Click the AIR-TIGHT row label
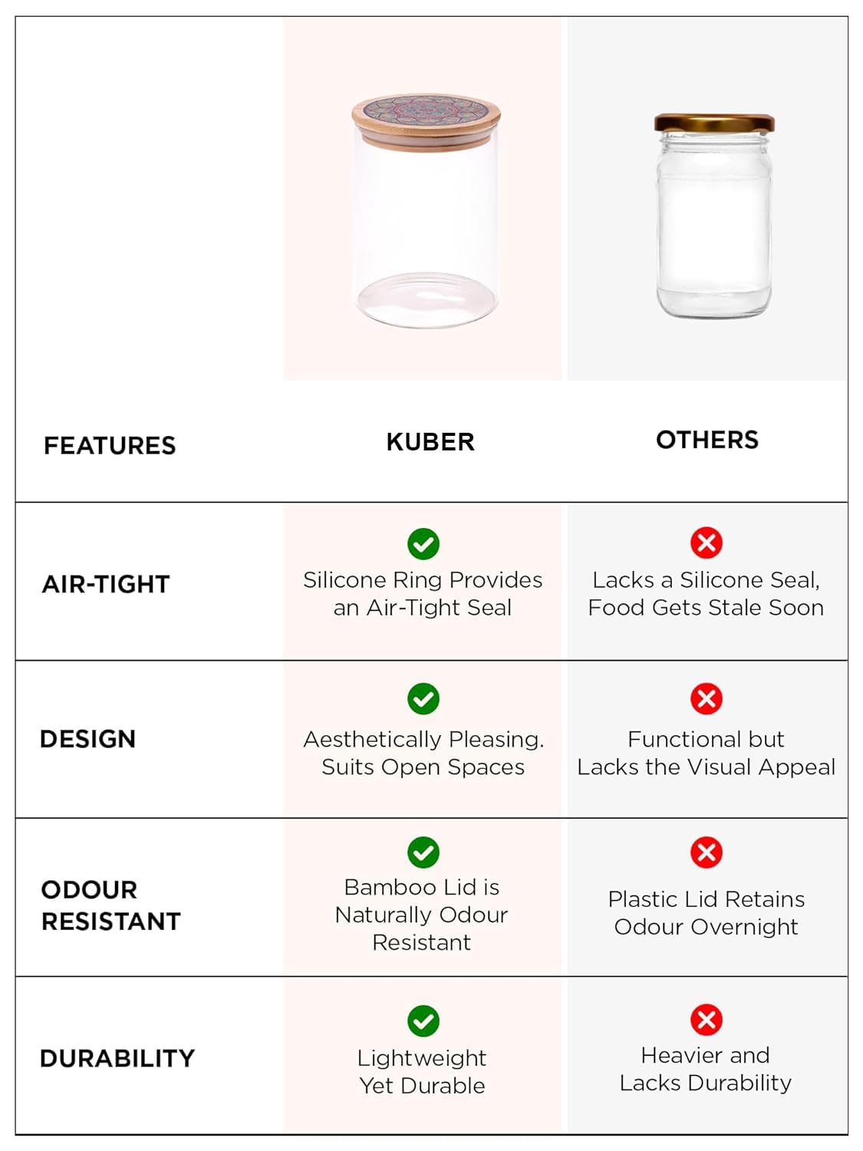The image size is (863, 1151). pyautogui.click(x=106, y=584)
